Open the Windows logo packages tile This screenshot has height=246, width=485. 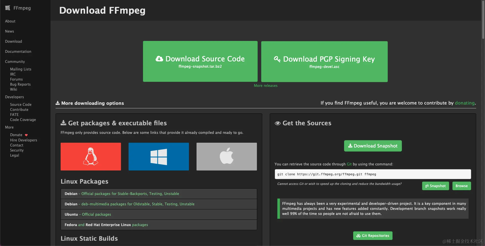pos(159,156)
